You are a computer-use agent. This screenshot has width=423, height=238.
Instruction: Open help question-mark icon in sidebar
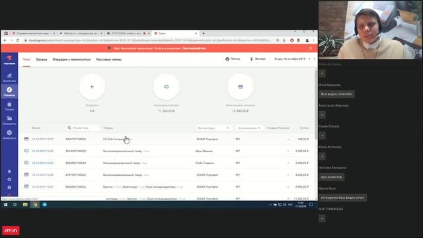pyautogui.click(x=9, y=187)
